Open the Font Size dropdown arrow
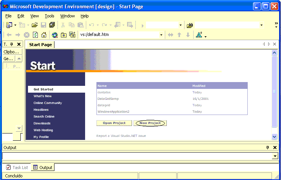Image resolution: width=281 pixels, height=180 pixels. click(x=206, y=37)
